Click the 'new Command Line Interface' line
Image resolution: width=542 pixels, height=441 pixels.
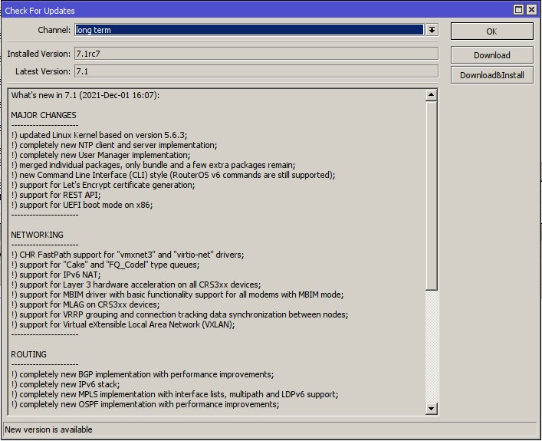pyautogui.click(x=173, y=175)
